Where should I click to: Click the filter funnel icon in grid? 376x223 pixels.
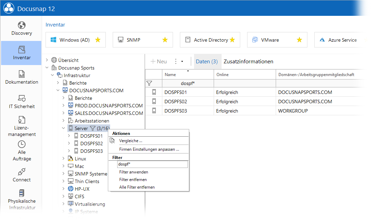pos(149,83)
